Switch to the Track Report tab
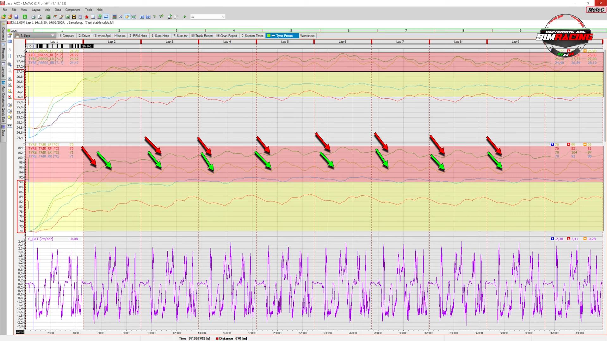The height and width of the screenshot is (341, 607). (202, 36)
